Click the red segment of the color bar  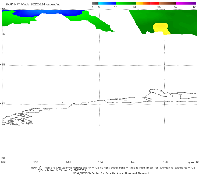pyautogui.click(x=155, y=3)
